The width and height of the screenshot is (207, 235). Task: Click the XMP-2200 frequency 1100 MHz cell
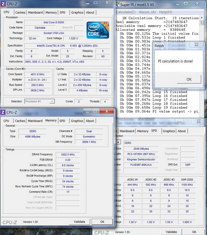[x=187, y=185]
